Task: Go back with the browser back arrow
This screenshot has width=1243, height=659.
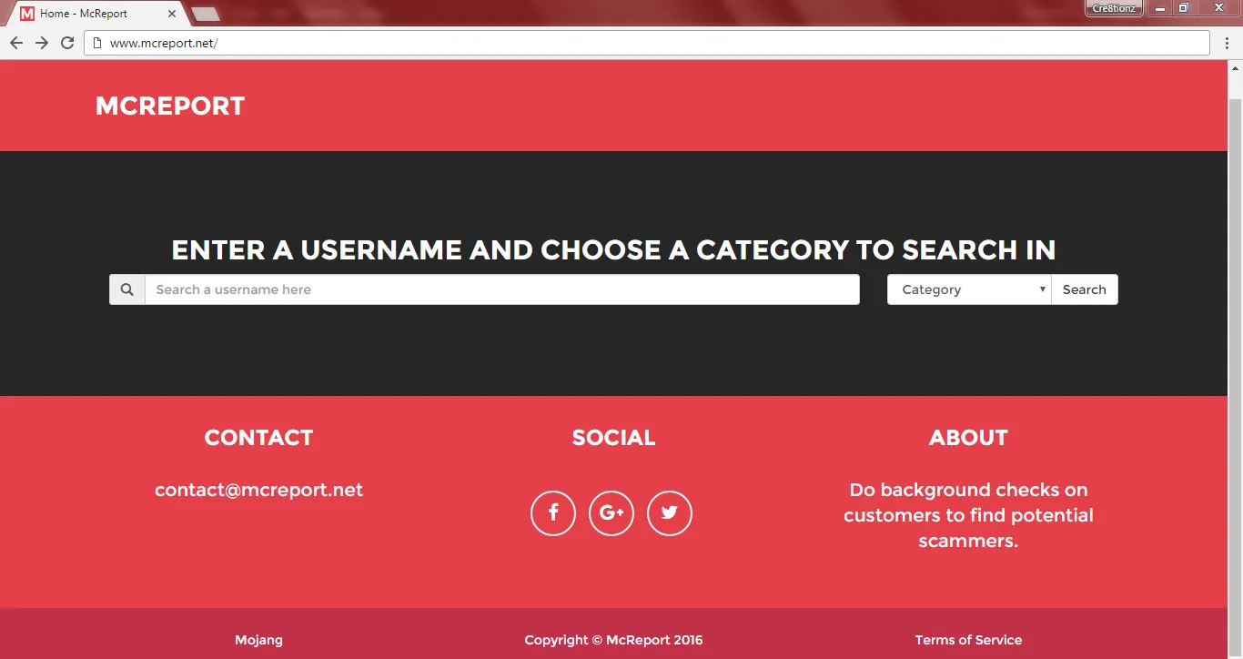Action: point(16,43)
